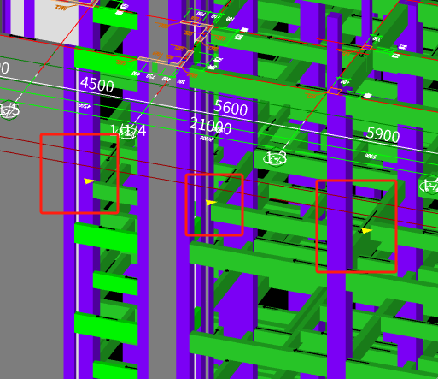Select the 1/5 grid axis bubble
438x379 pixels.
9,110
